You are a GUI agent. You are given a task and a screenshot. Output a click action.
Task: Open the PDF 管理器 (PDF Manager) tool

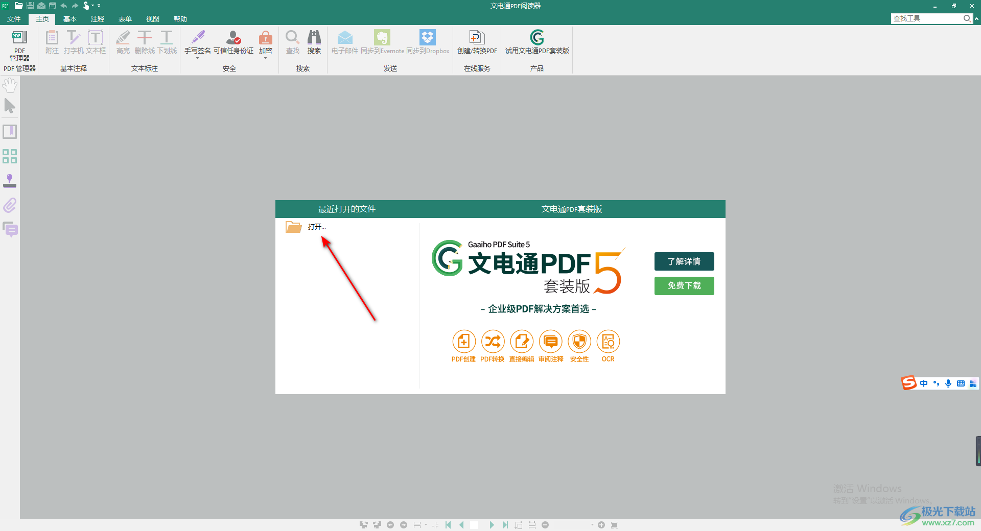pos(19,45)
